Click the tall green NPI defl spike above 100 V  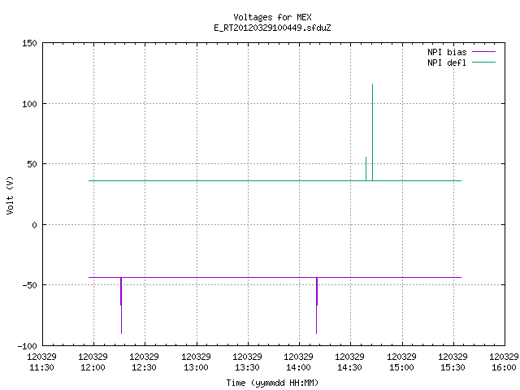(x=372, y=132)
